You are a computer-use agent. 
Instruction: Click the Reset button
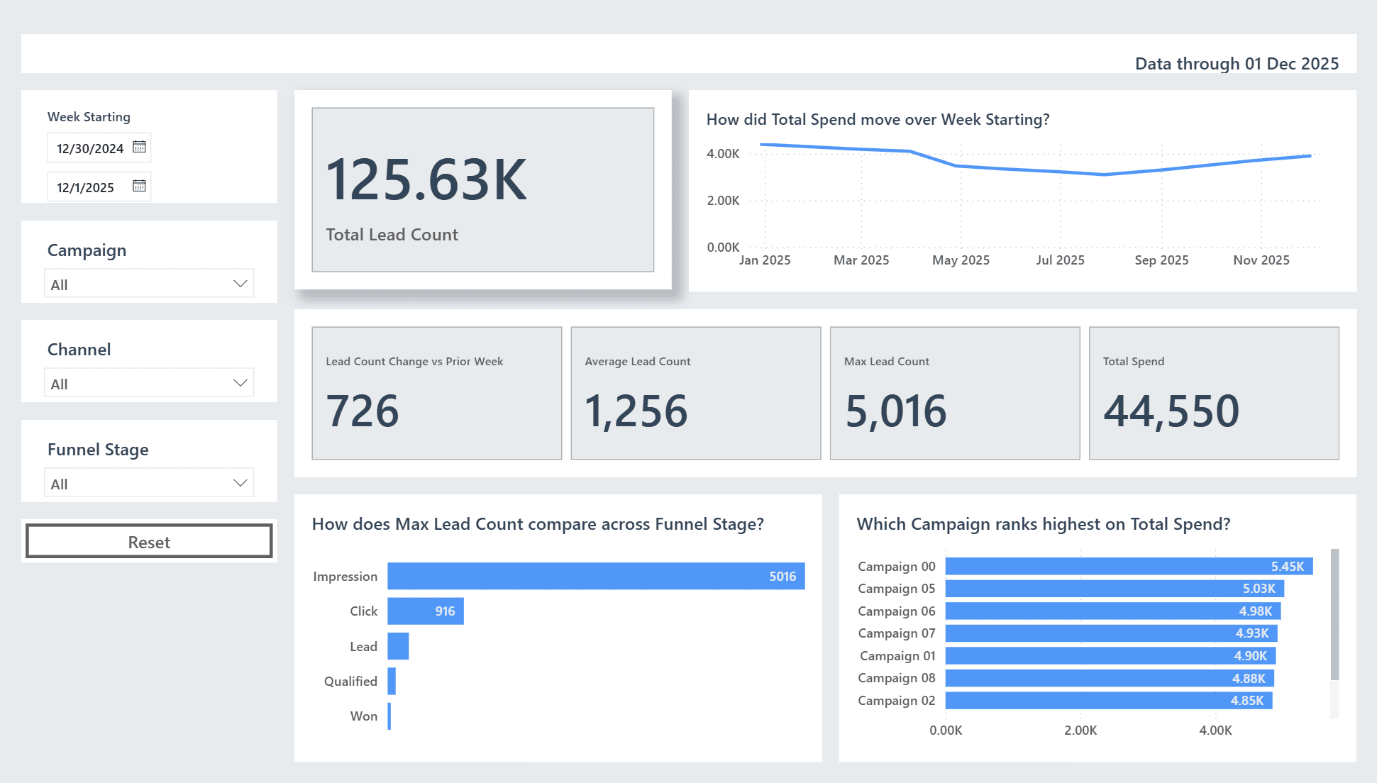pos(149,541)
